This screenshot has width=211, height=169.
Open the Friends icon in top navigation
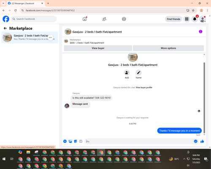[104, 19]
